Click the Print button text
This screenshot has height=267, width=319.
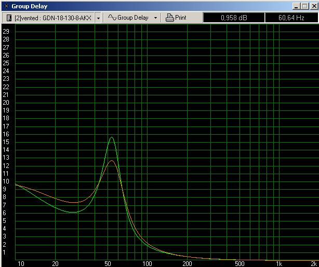(x=181, y=18)
